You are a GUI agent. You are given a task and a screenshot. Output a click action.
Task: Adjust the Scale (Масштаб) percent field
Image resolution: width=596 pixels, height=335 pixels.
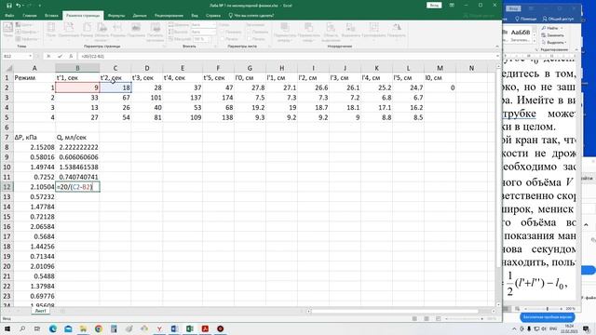pyautogui.click(x=201, y=39)
